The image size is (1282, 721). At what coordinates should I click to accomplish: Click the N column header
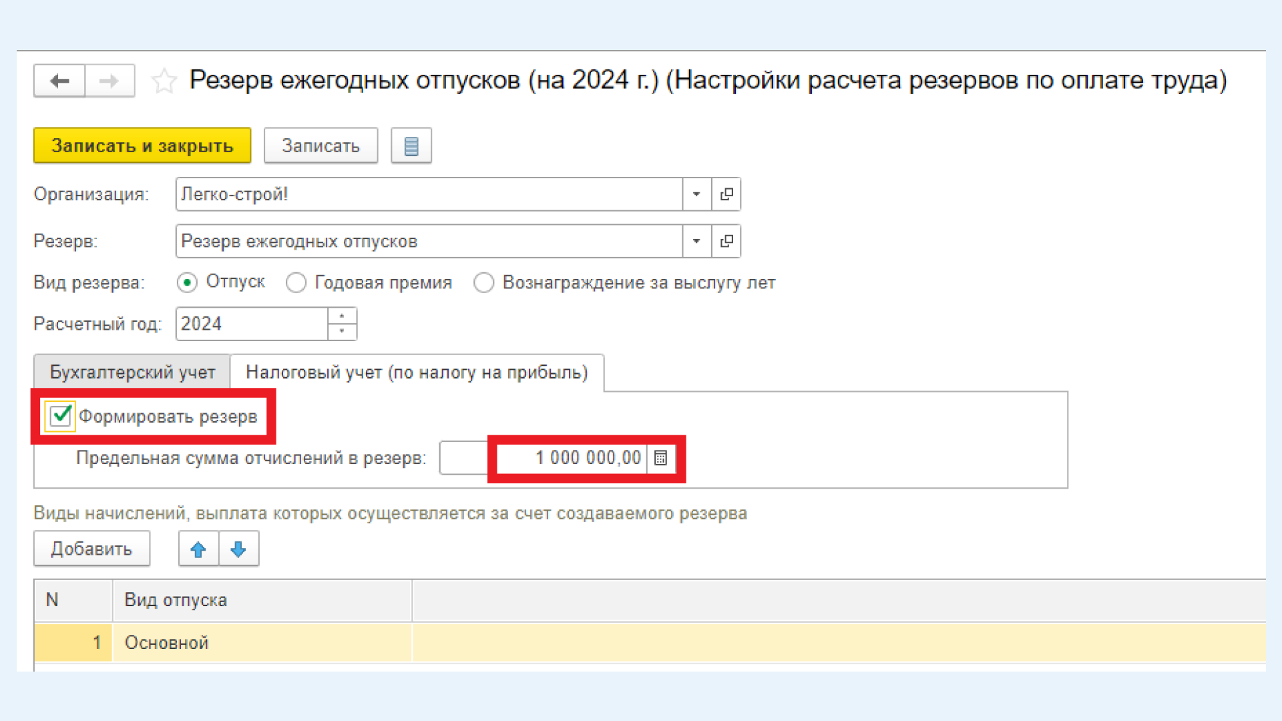pyautogui.click(x=73, y=600)
